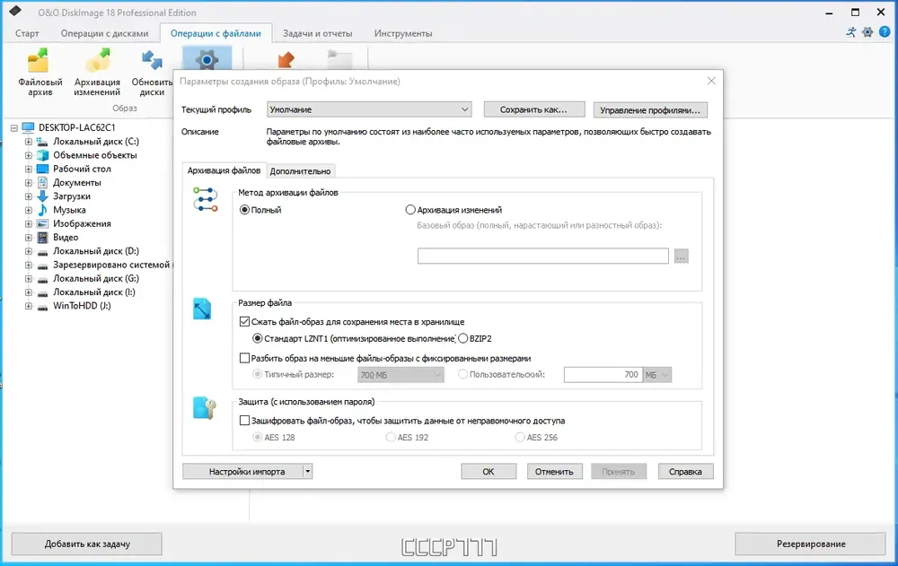The width and height of the screenshot is (898, 566).
Task: Select Локальный диск (G:) tree item
Action: [96, 279]
